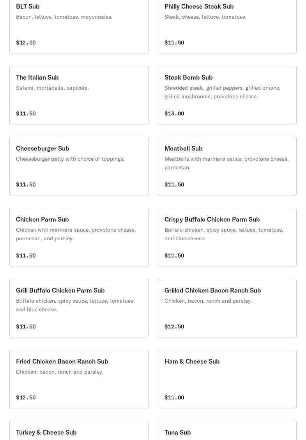Select Crispy Buffalo Chicken Parm Sub

[227, 237]
